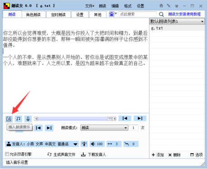Click the music note icon

point(19,119)
